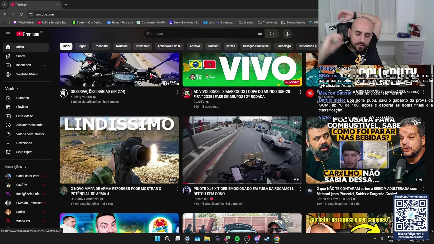Open the Brasil x Marrocos live thumbnail
This screenshot has width=434, height=244.
(242, 69)
